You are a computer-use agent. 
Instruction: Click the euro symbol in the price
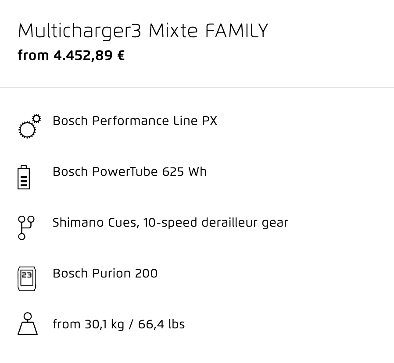(x=121, y=56)
